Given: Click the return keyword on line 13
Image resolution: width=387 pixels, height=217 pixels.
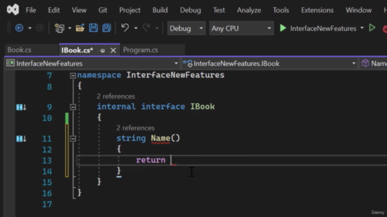Looking at the screenshot, I should tap(151, 160).
